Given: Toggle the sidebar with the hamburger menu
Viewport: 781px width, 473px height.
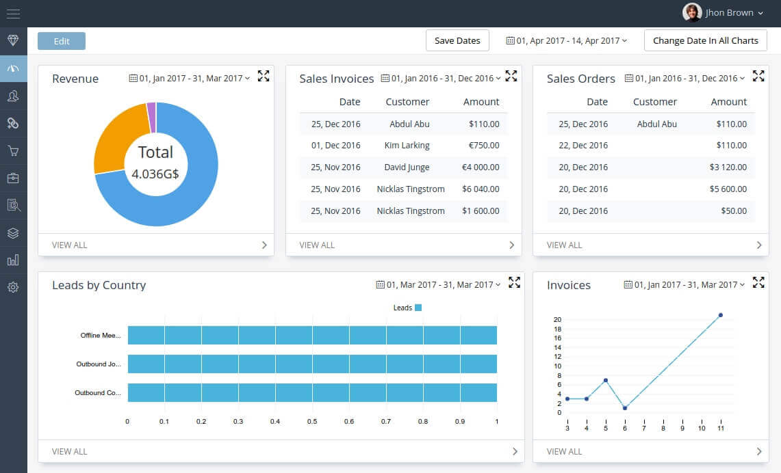Looking at the screenshot, I should (x=14, y=12).
